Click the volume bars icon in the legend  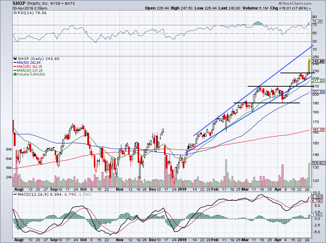click(15, 74)
